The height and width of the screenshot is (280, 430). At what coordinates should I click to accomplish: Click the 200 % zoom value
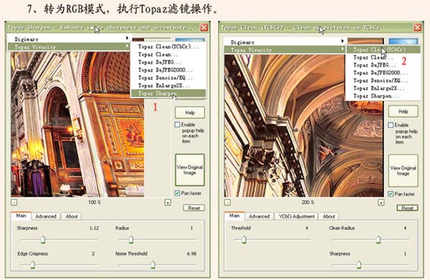(308, 202)
